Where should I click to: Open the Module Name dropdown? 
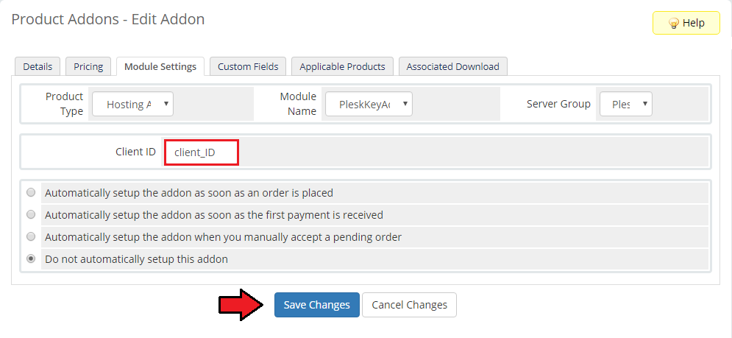(x=369, y=105)
